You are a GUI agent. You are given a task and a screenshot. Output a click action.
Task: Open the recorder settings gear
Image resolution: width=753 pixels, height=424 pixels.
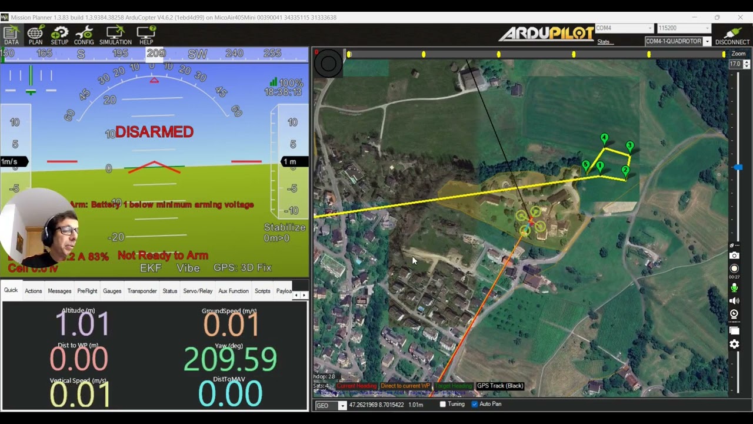tap(734, 344)
